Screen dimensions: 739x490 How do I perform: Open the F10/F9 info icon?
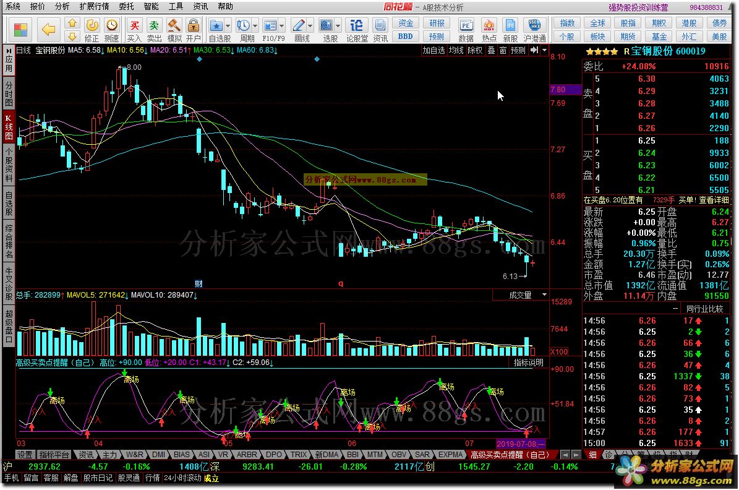(270, 25)
